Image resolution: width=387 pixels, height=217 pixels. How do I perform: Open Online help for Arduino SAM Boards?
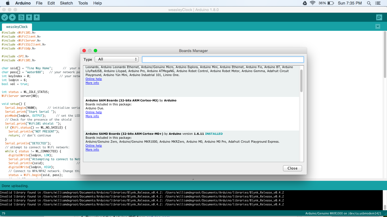[x=93, y=112]
